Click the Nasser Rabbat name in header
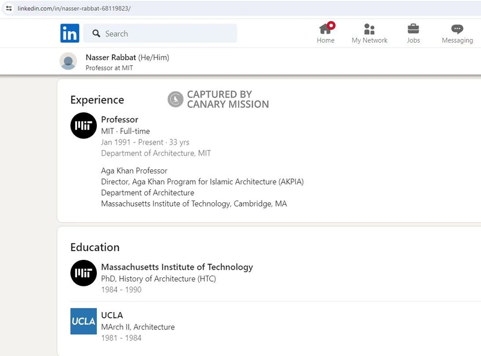The height and width of the screenshot is (356, 481). click(111, 57)
